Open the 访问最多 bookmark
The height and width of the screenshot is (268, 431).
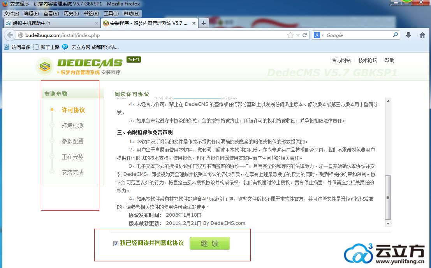(17, 47)
